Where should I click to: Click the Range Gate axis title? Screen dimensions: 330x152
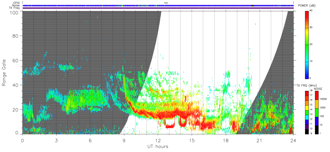[x=4, y=73]
